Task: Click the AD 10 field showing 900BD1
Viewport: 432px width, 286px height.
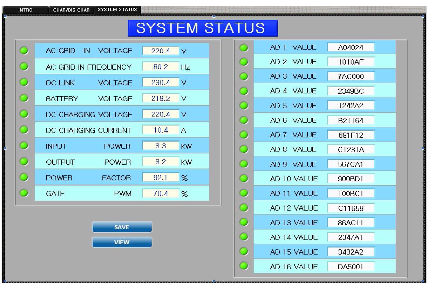Action: (x=351, y=179)
